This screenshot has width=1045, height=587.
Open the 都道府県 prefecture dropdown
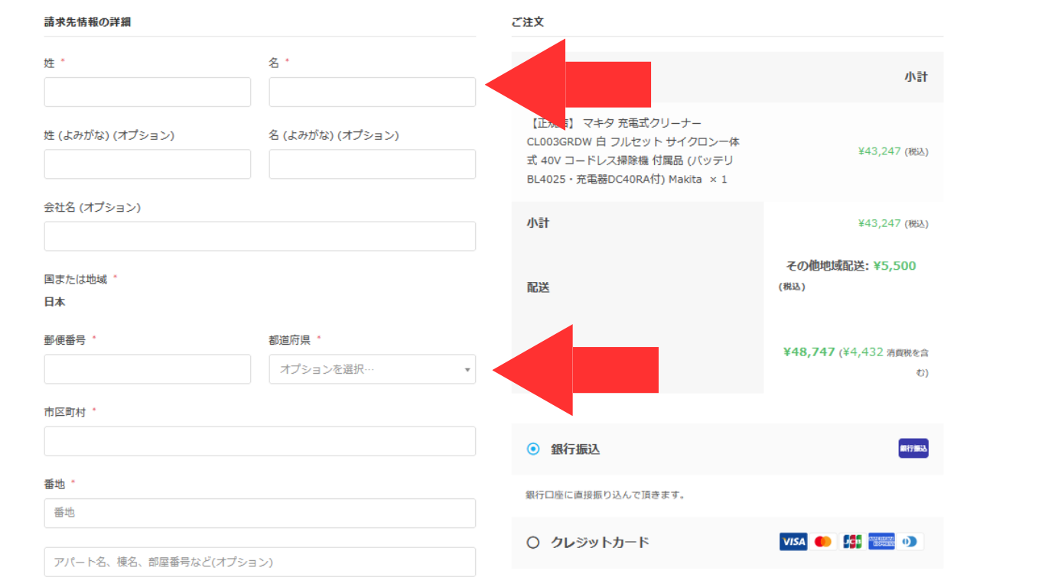[373, 369]
